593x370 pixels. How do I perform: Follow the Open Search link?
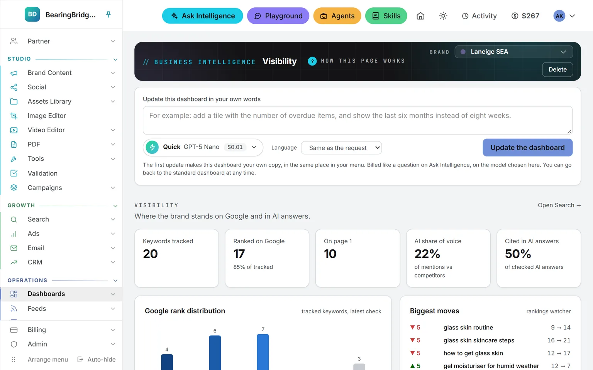(x=559, y=205)
